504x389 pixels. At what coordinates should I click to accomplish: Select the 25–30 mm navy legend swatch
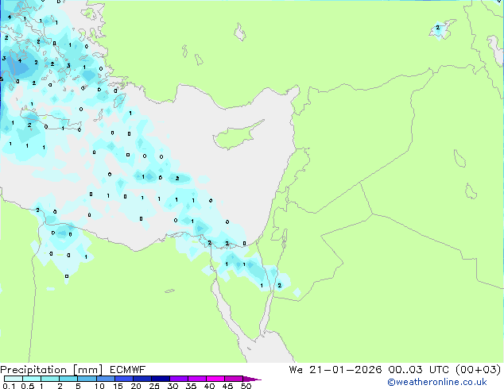tap(160, 379)
